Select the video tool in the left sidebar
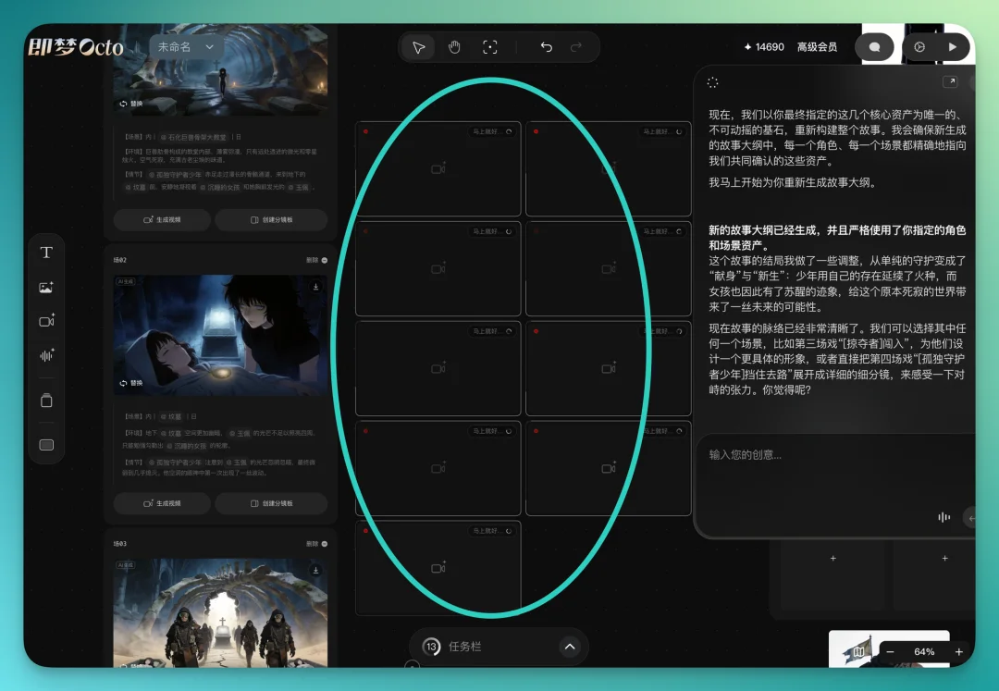 (44, 321)
